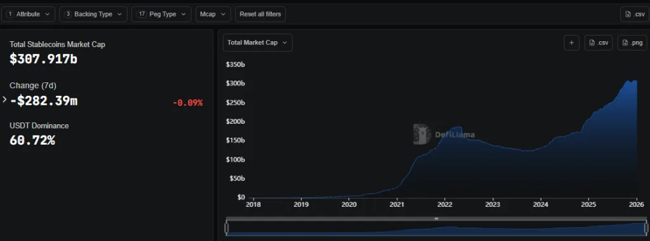Open the Attribute filter dropdown
The image size is (650, 241).
[x=28, y=14]
